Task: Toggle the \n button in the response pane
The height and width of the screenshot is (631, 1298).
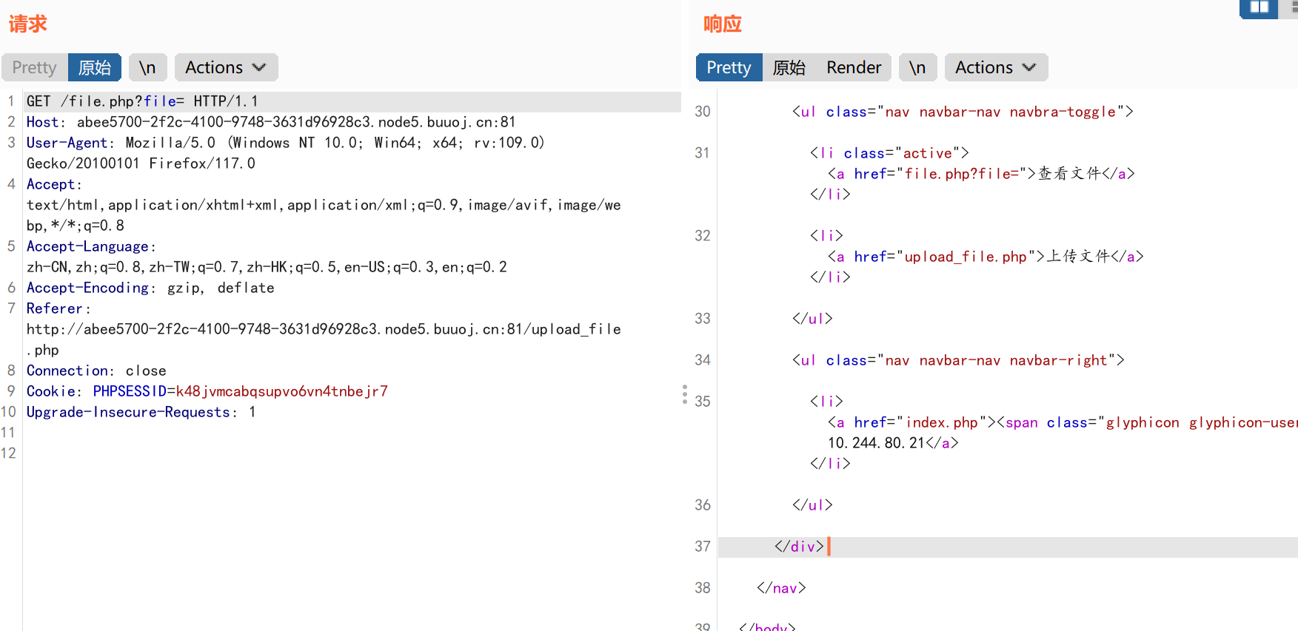Action: coord(918,67)
